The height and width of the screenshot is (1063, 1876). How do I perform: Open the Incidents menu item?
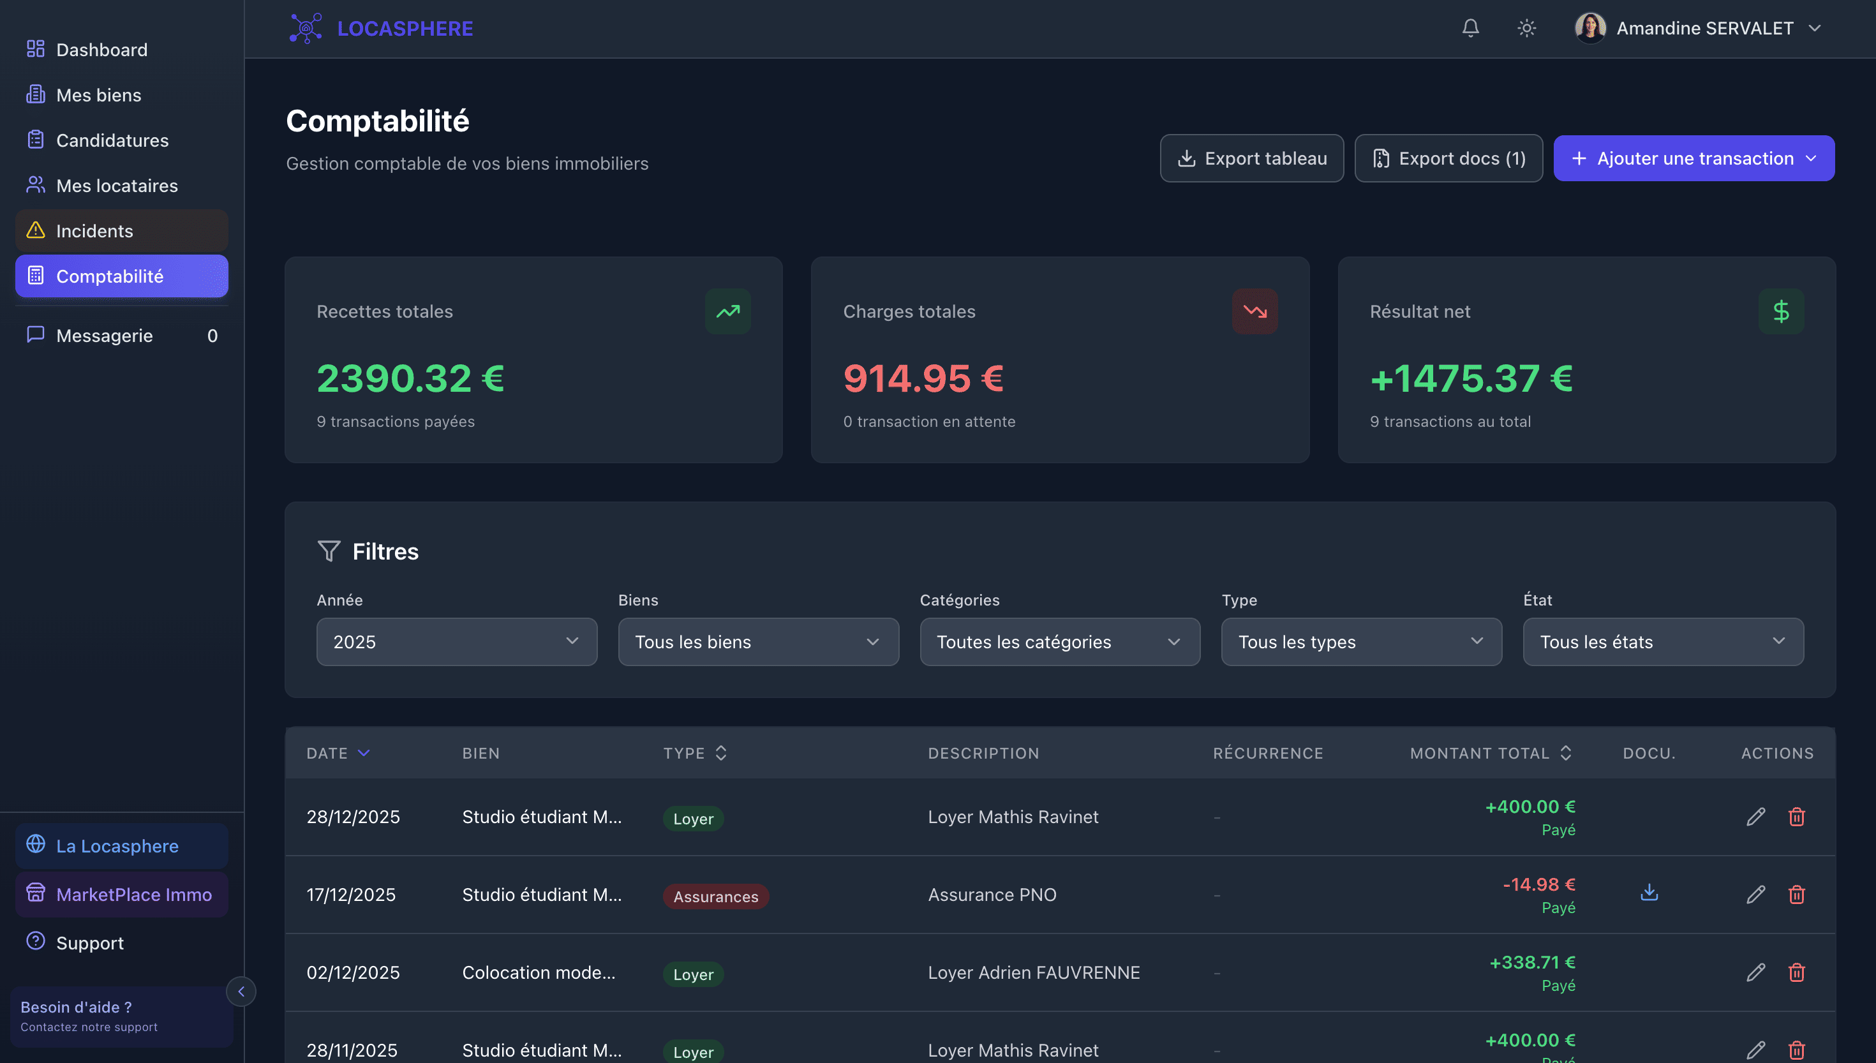tap(95, 231)
